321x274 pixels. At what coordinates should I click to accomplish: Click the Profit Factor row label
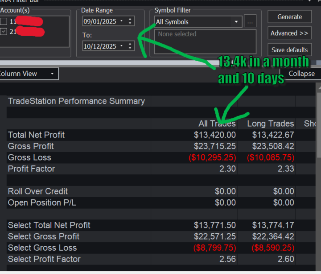[31, 169]
